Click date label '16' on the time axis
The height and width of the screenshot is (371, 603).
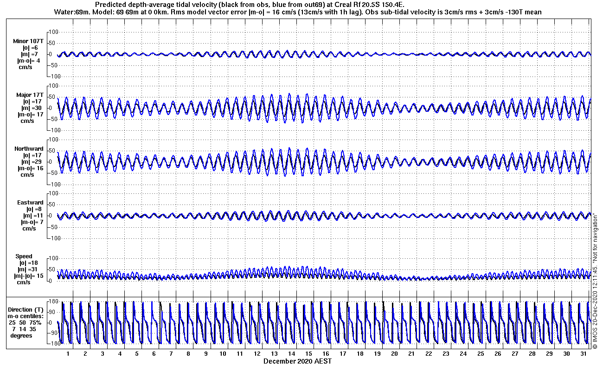[x=326, y=354]
